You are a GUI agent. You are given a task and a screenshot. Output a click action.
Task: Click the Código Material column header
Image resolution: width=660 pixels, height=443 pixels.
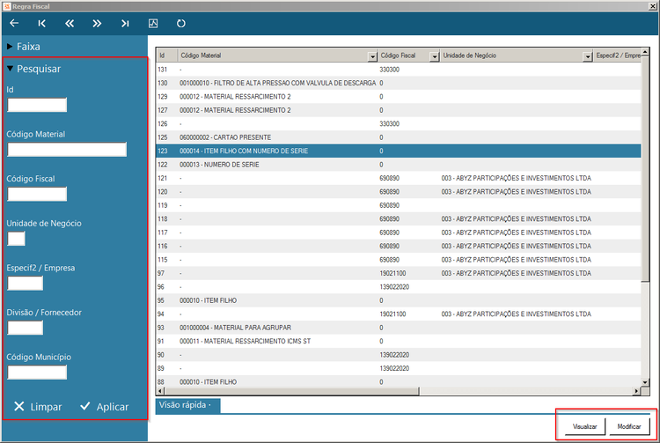pos(273,55)
